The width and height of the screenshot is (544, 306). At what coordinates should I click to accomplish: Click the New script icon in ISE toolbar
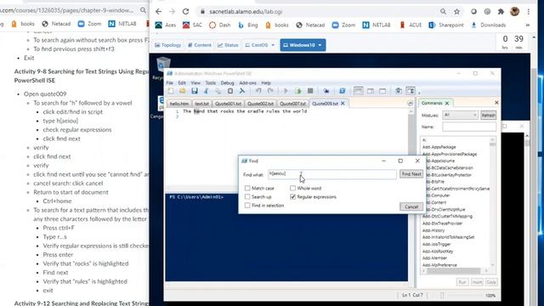(x=171, y=91)
